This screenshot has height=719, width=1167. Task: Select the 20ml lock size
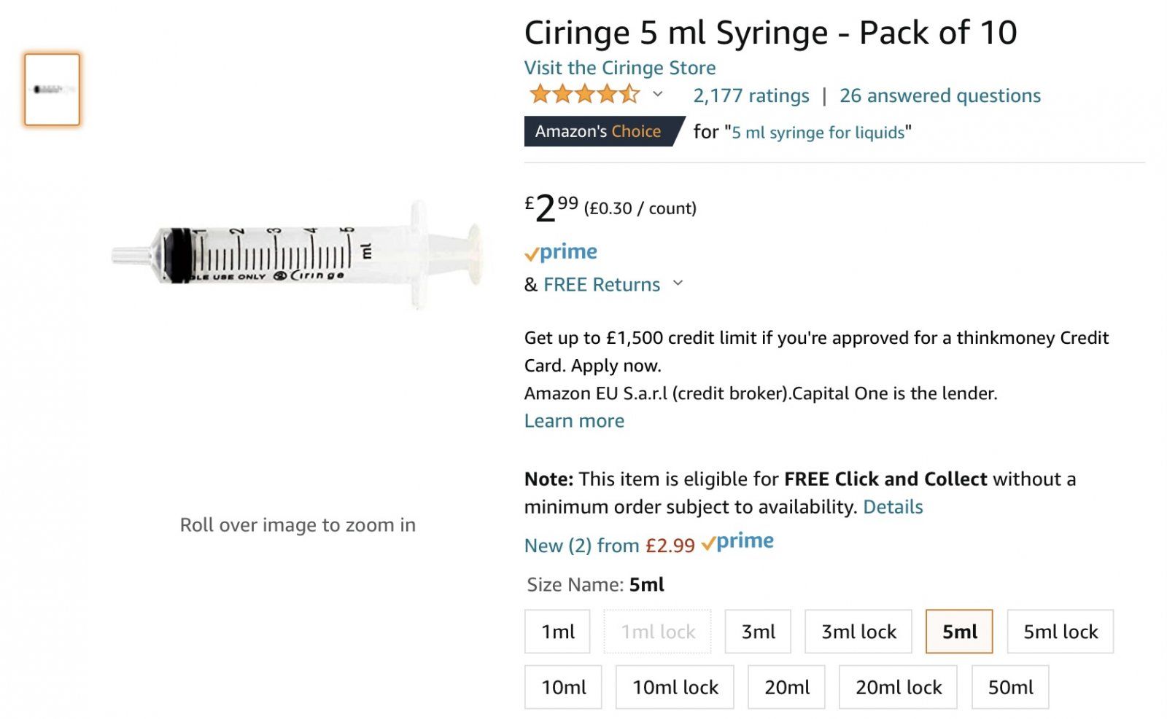point(898,687)
